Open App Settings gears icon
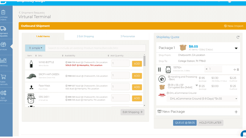 pos(3,93)
